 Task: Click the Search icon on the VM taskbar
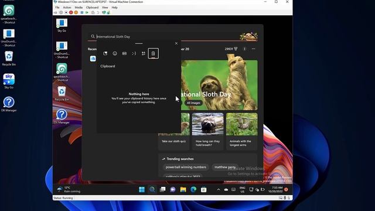tap(152, 189)
